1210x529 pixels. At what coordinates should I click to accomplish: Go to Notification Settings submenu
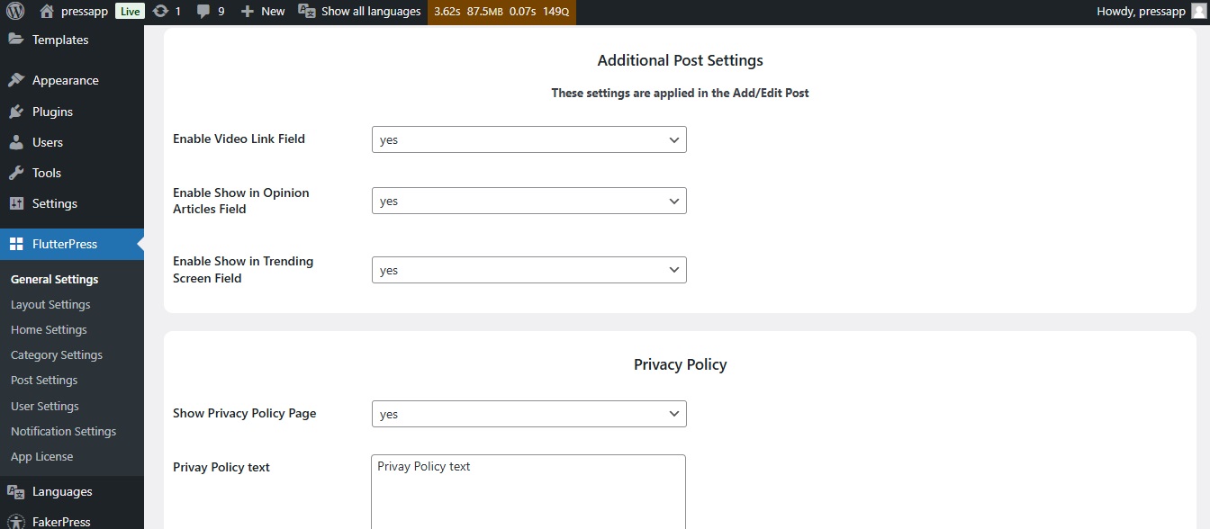[x=64, y=431]
